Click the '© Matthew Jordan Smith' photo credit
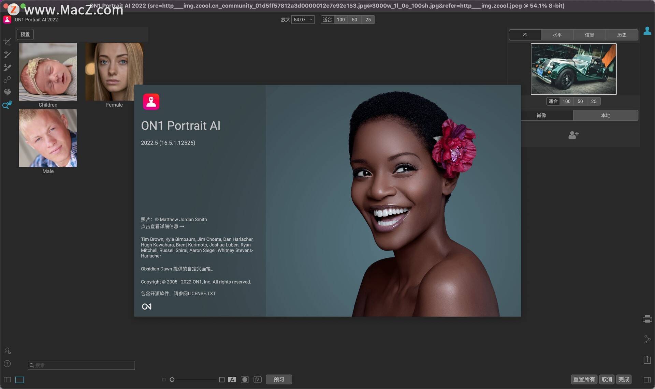Image resolution: width=655 pixels, height=389 pixels. (x=181, y=220)
